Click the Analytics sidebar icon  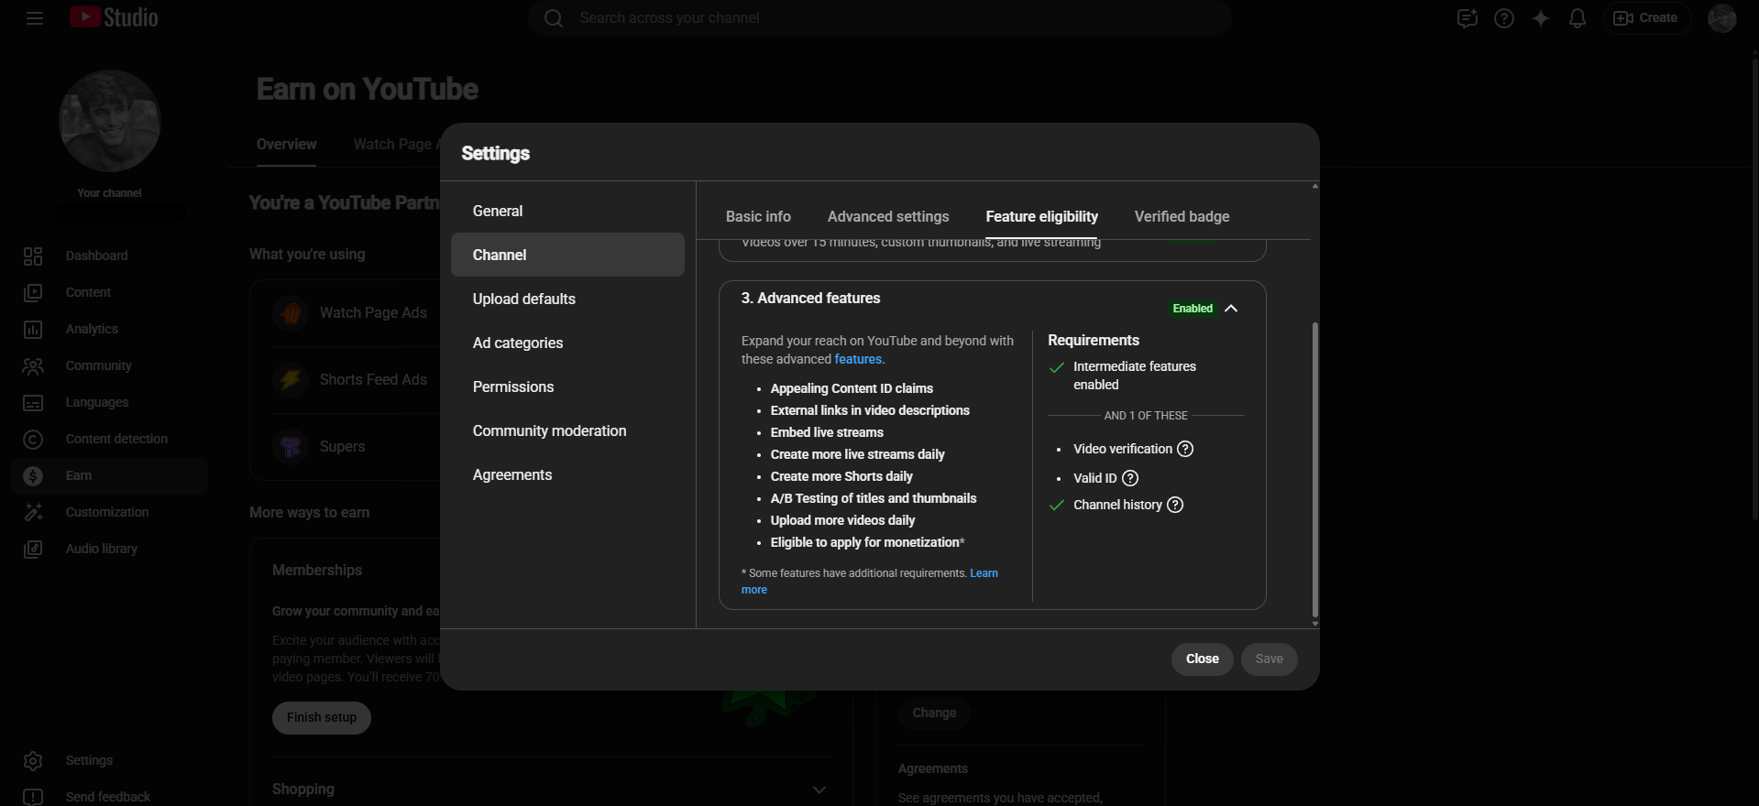tap(33, 330)
